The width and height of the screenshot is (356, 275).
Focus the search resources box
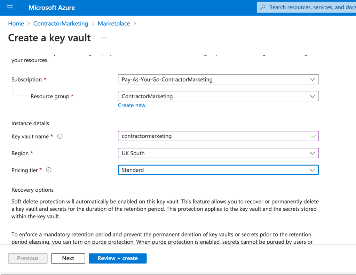point(306,7)
